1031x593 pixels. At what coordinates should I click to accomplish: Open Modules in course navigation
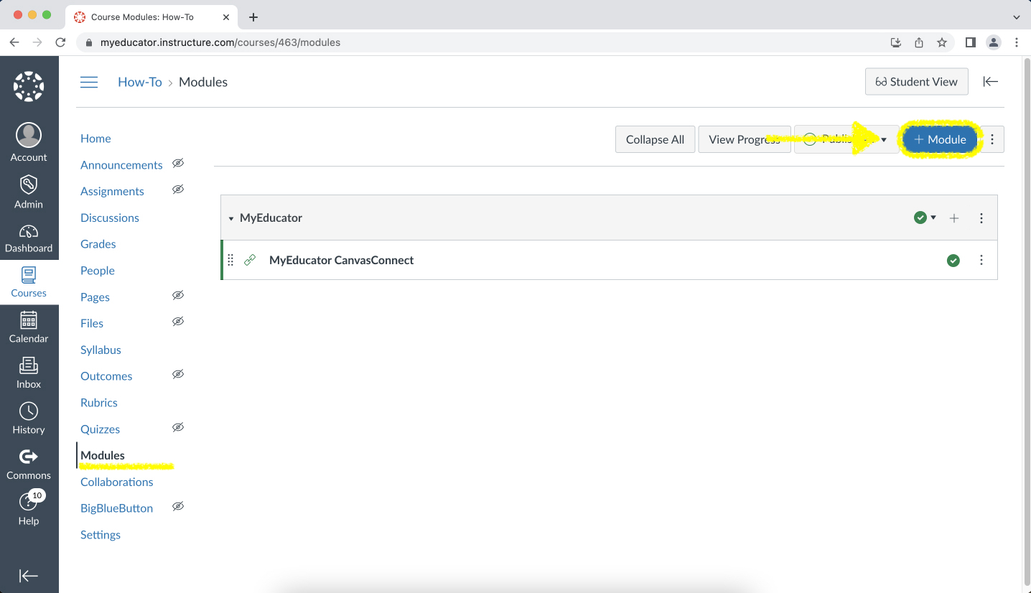click(x=103, y=455)
